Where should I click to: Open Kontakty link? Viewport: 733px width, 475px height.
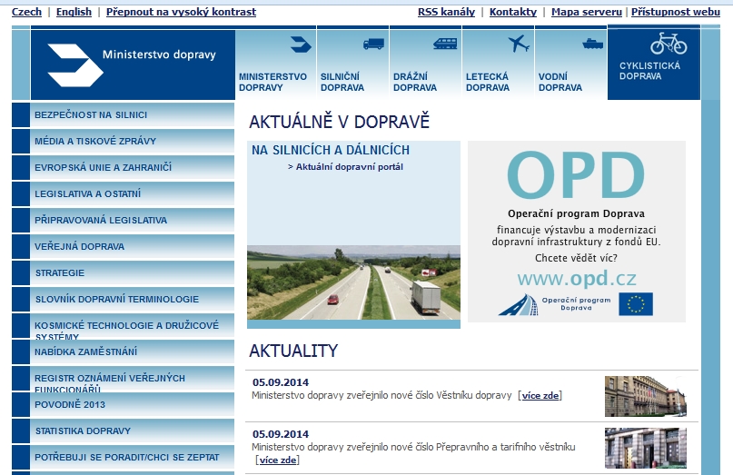(513, 12)
